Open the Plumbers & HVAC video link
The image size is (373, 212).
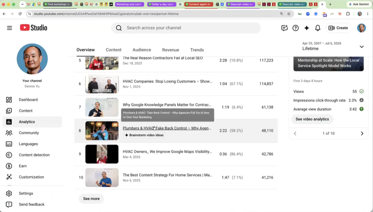click(x=167, y=128)
